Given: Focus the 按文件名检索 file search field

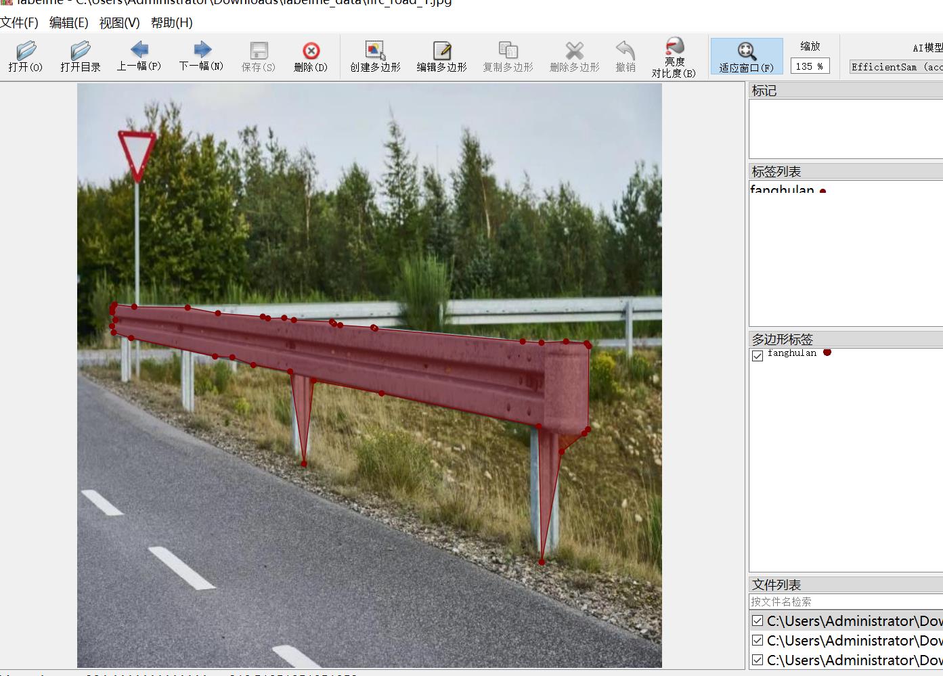Looking at the screenshot, I should 846,602.
